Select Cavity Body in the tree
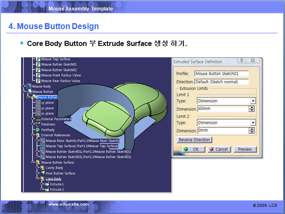 pos(54,168)
